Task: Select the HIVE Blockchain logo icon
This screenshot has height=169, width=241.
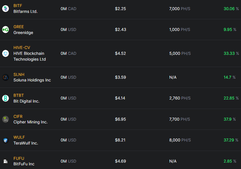Action: pyautogui.click(x=6, y=53)
